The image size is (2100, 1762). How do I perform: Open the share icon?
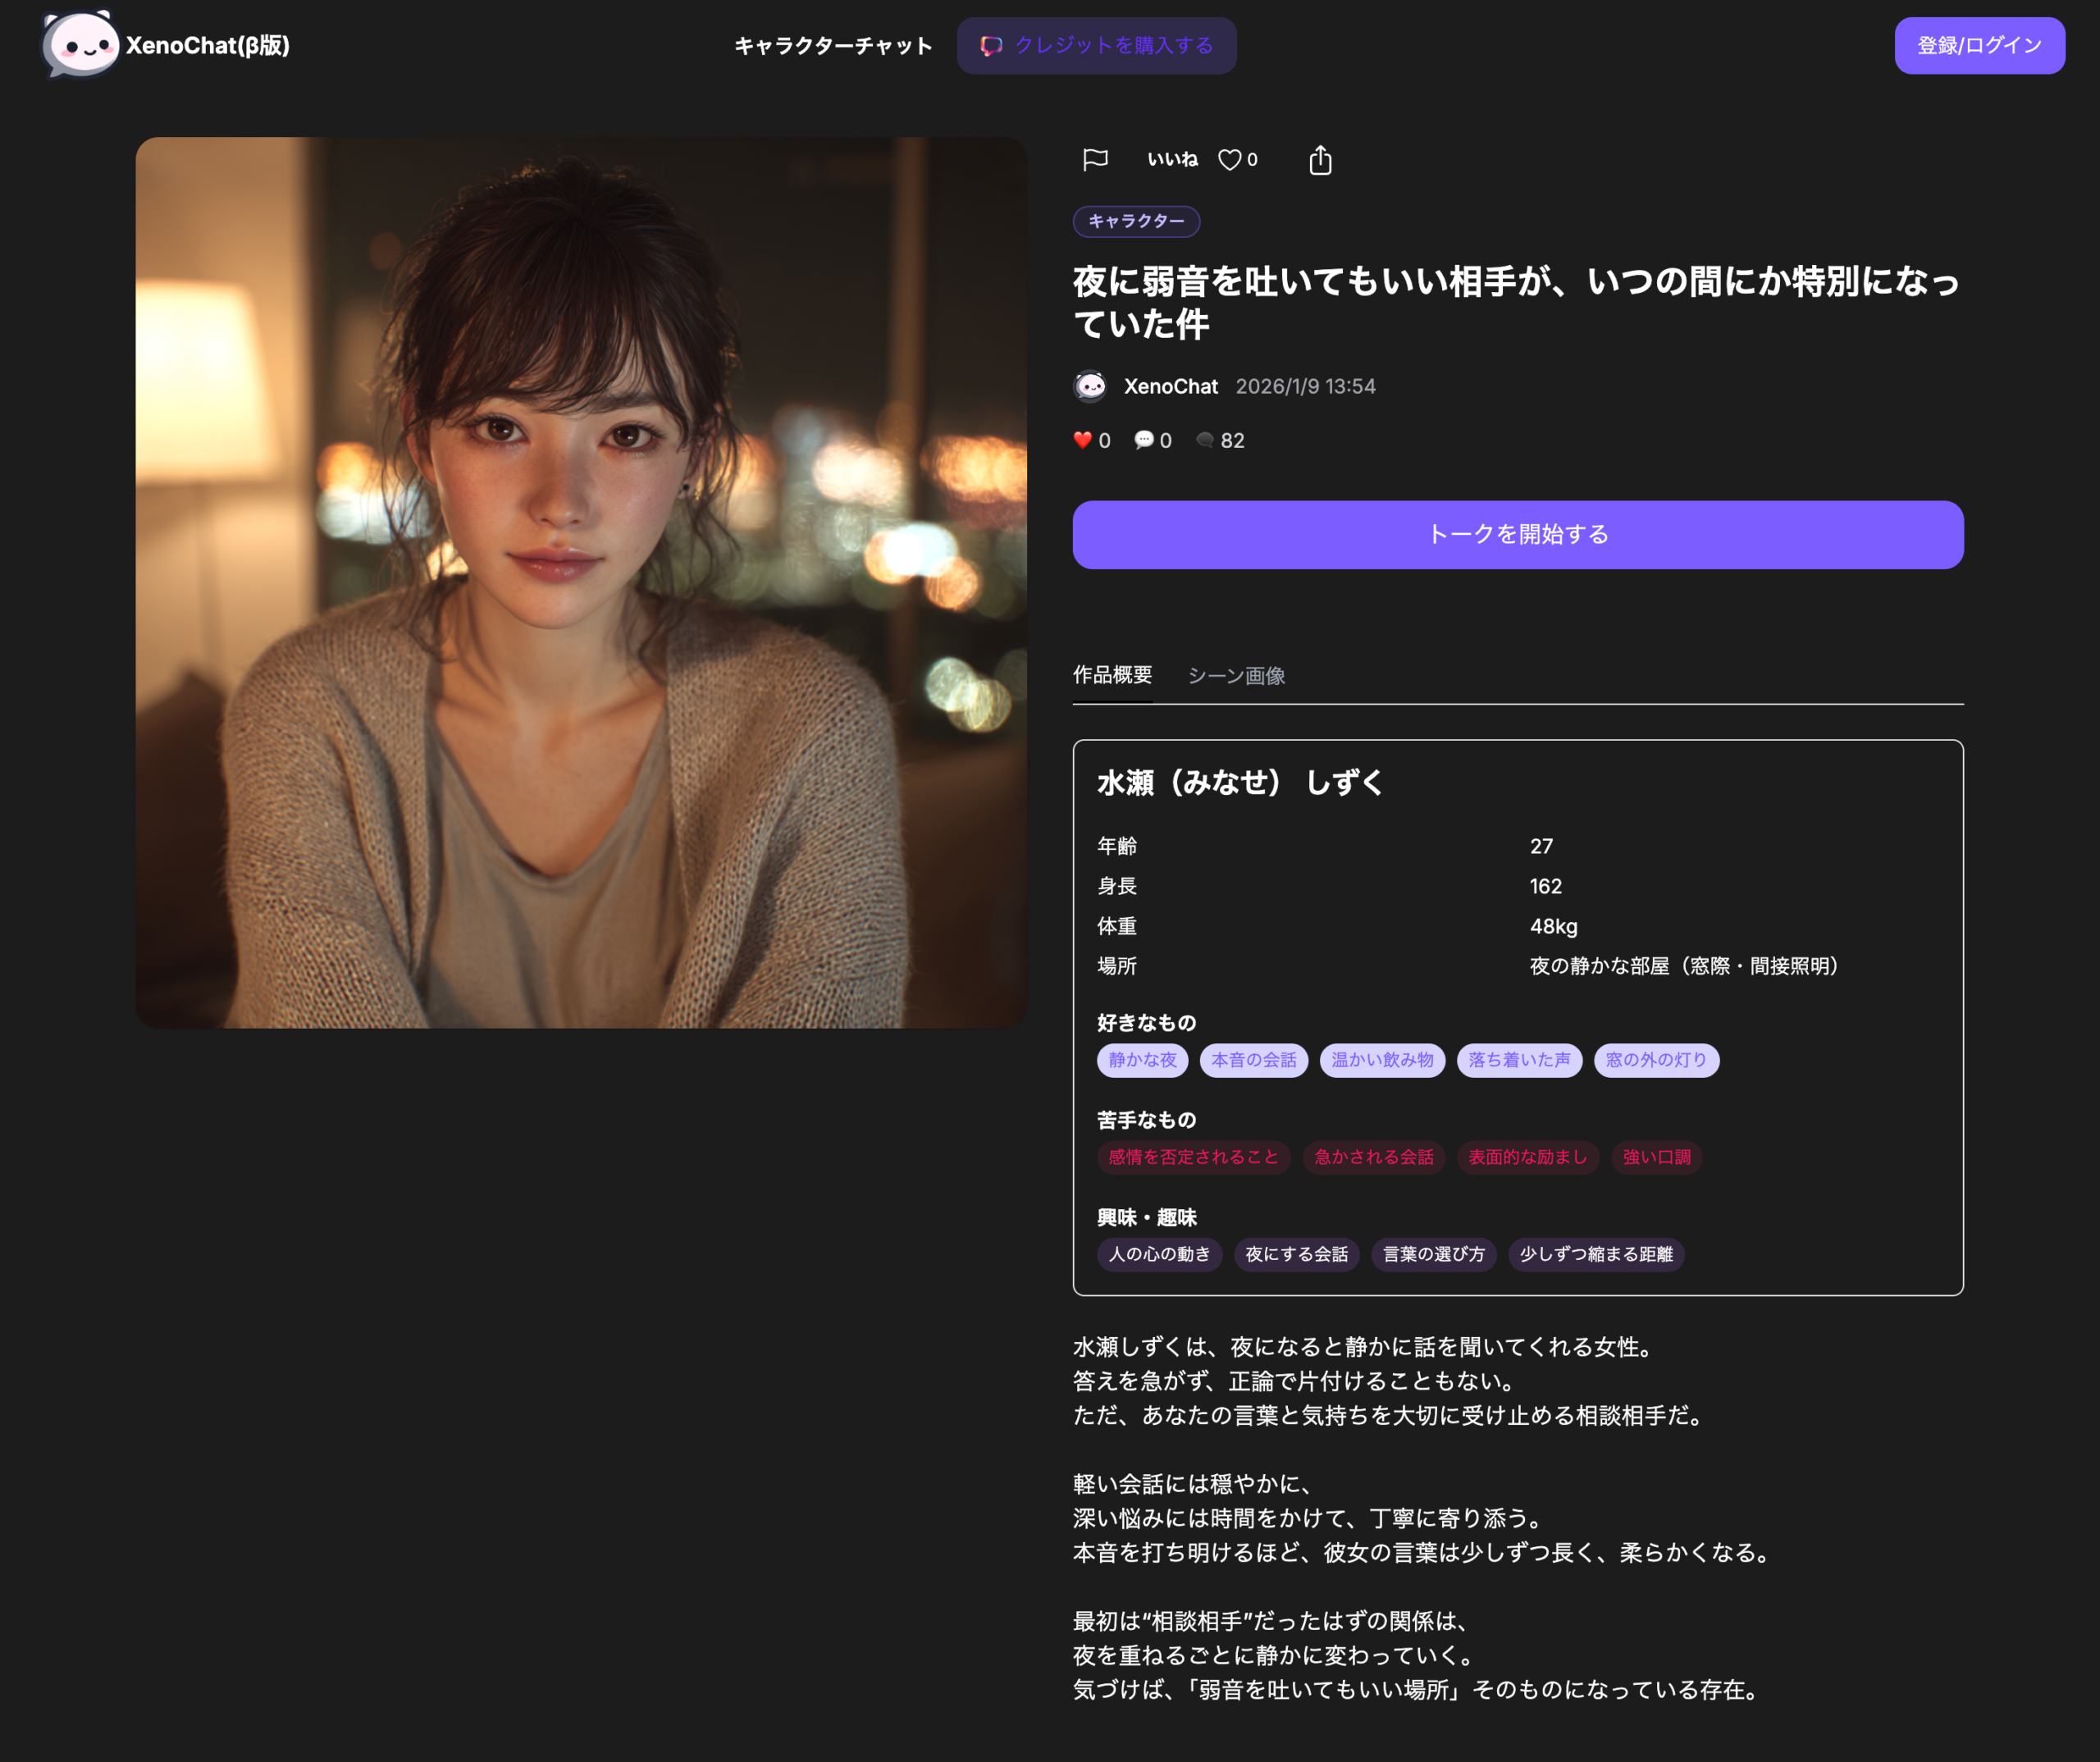point(1321,159)
